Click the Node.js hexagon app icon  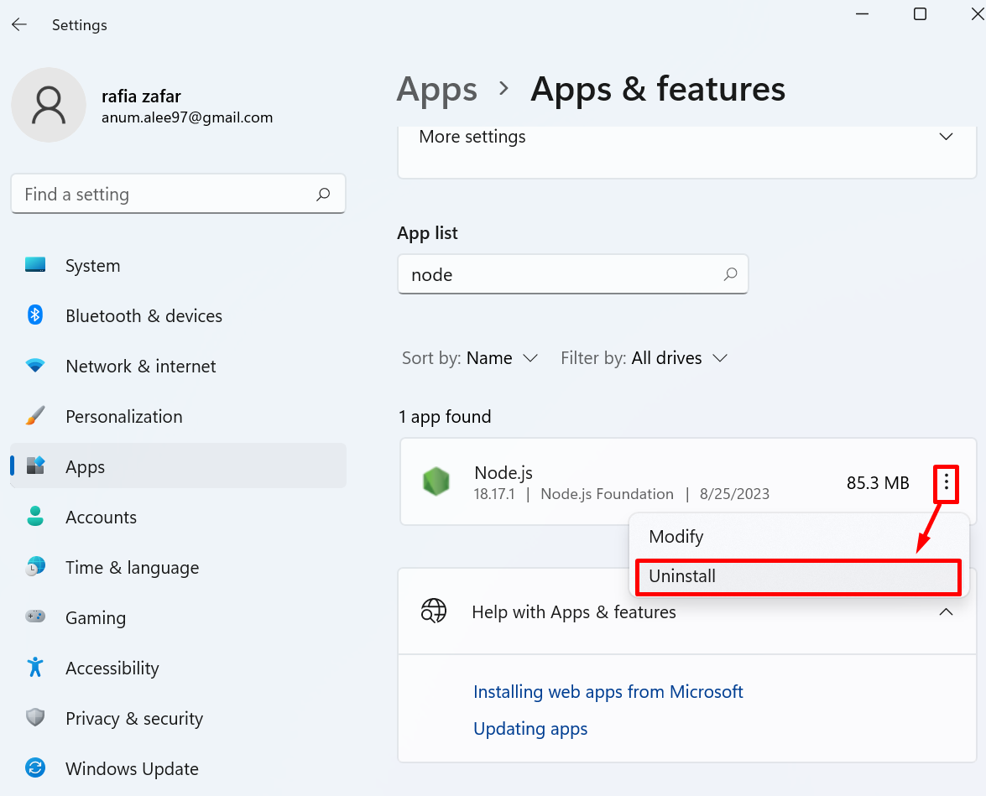pyautogui.click(x=436, y=482)
